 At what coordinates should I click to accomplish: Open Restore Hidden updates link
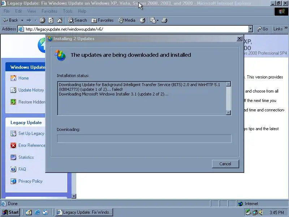click(x=32, y=102)
